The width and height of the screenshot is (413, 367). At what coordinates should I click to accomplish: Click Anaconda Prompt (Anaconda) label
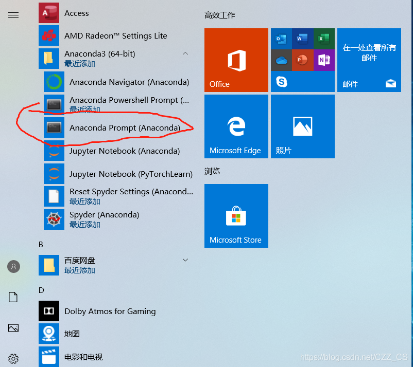[125, 128]
